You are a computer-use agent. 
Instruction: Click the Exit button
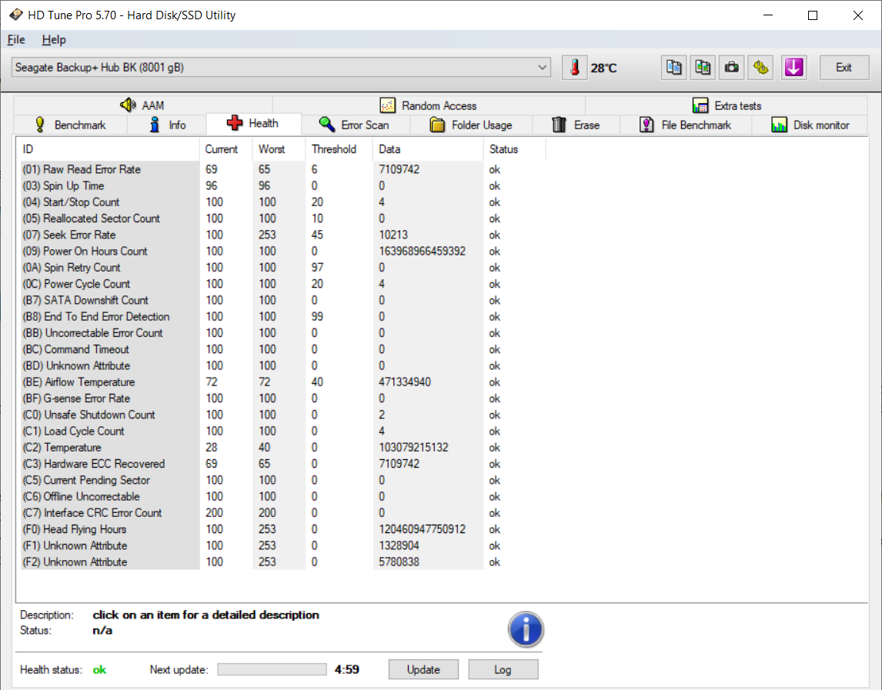coord(844,68)
